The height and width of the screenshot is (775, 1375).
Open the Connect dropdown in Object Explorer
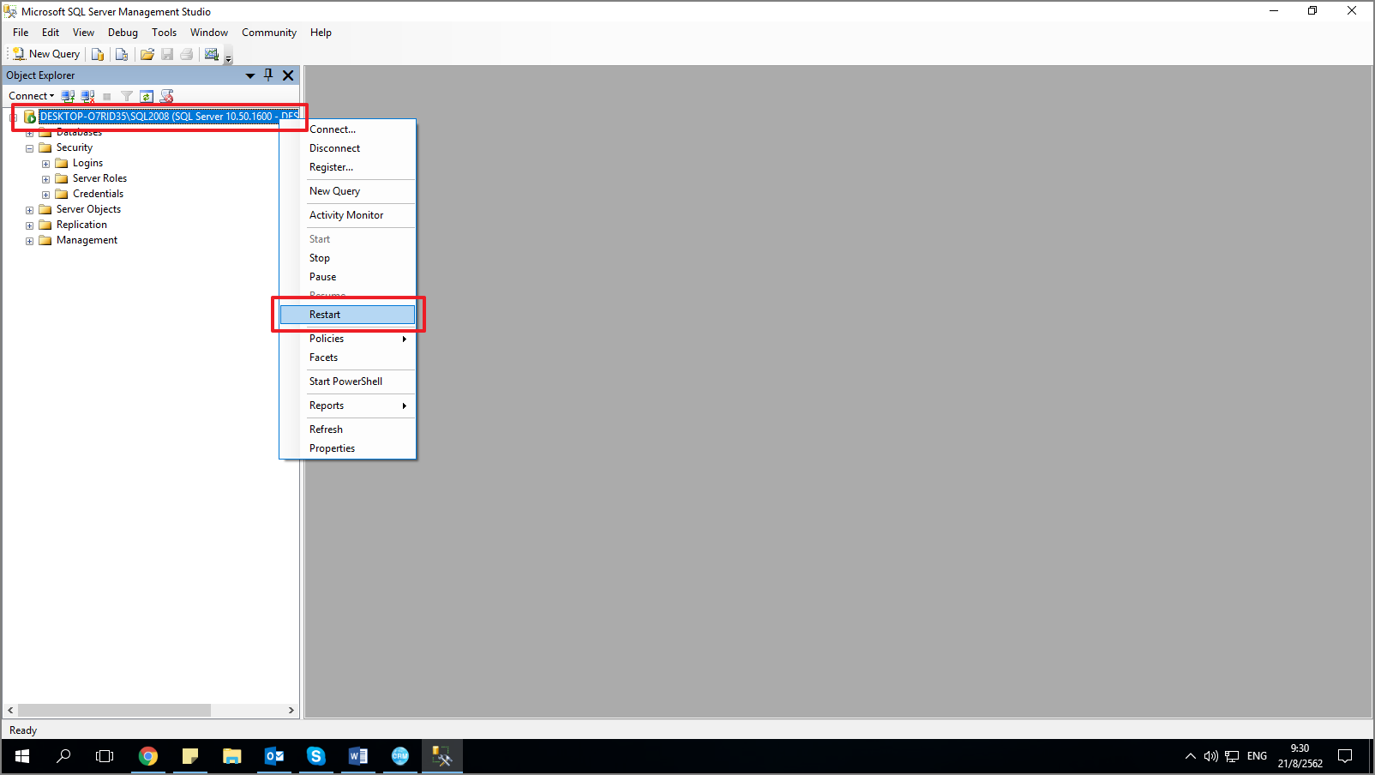point(32,96)
